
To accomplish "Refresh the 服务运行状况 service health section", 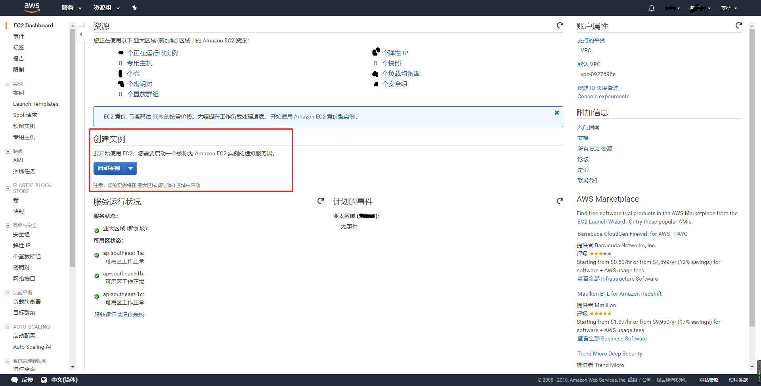I will click(320, 201).
